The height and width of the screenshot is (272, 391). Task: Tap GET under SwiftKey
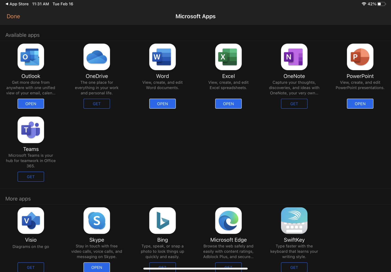(x=294, y=267)
